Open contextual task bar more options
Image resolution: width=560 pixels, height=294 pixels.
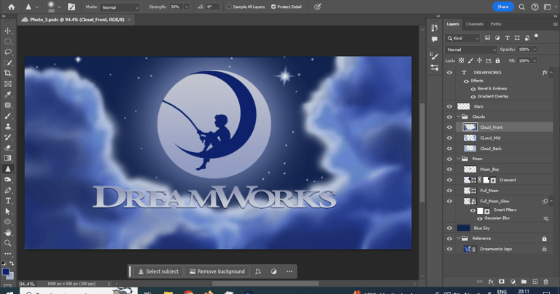(289, 271)
